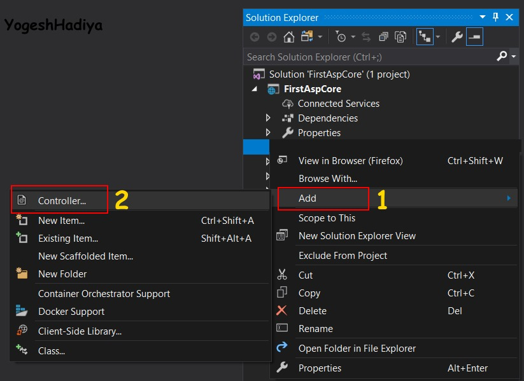Collapse the FirstAspCore project node

pos(255,89)
